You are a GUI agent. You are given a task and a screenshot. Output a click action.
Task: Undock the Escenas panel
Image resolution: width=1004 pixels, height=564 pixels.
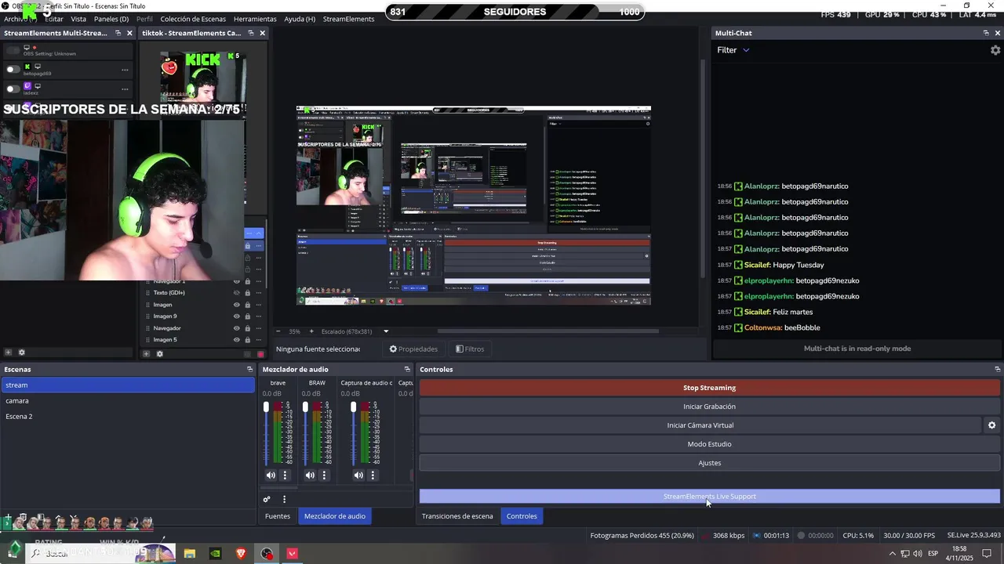click(249, 369)
